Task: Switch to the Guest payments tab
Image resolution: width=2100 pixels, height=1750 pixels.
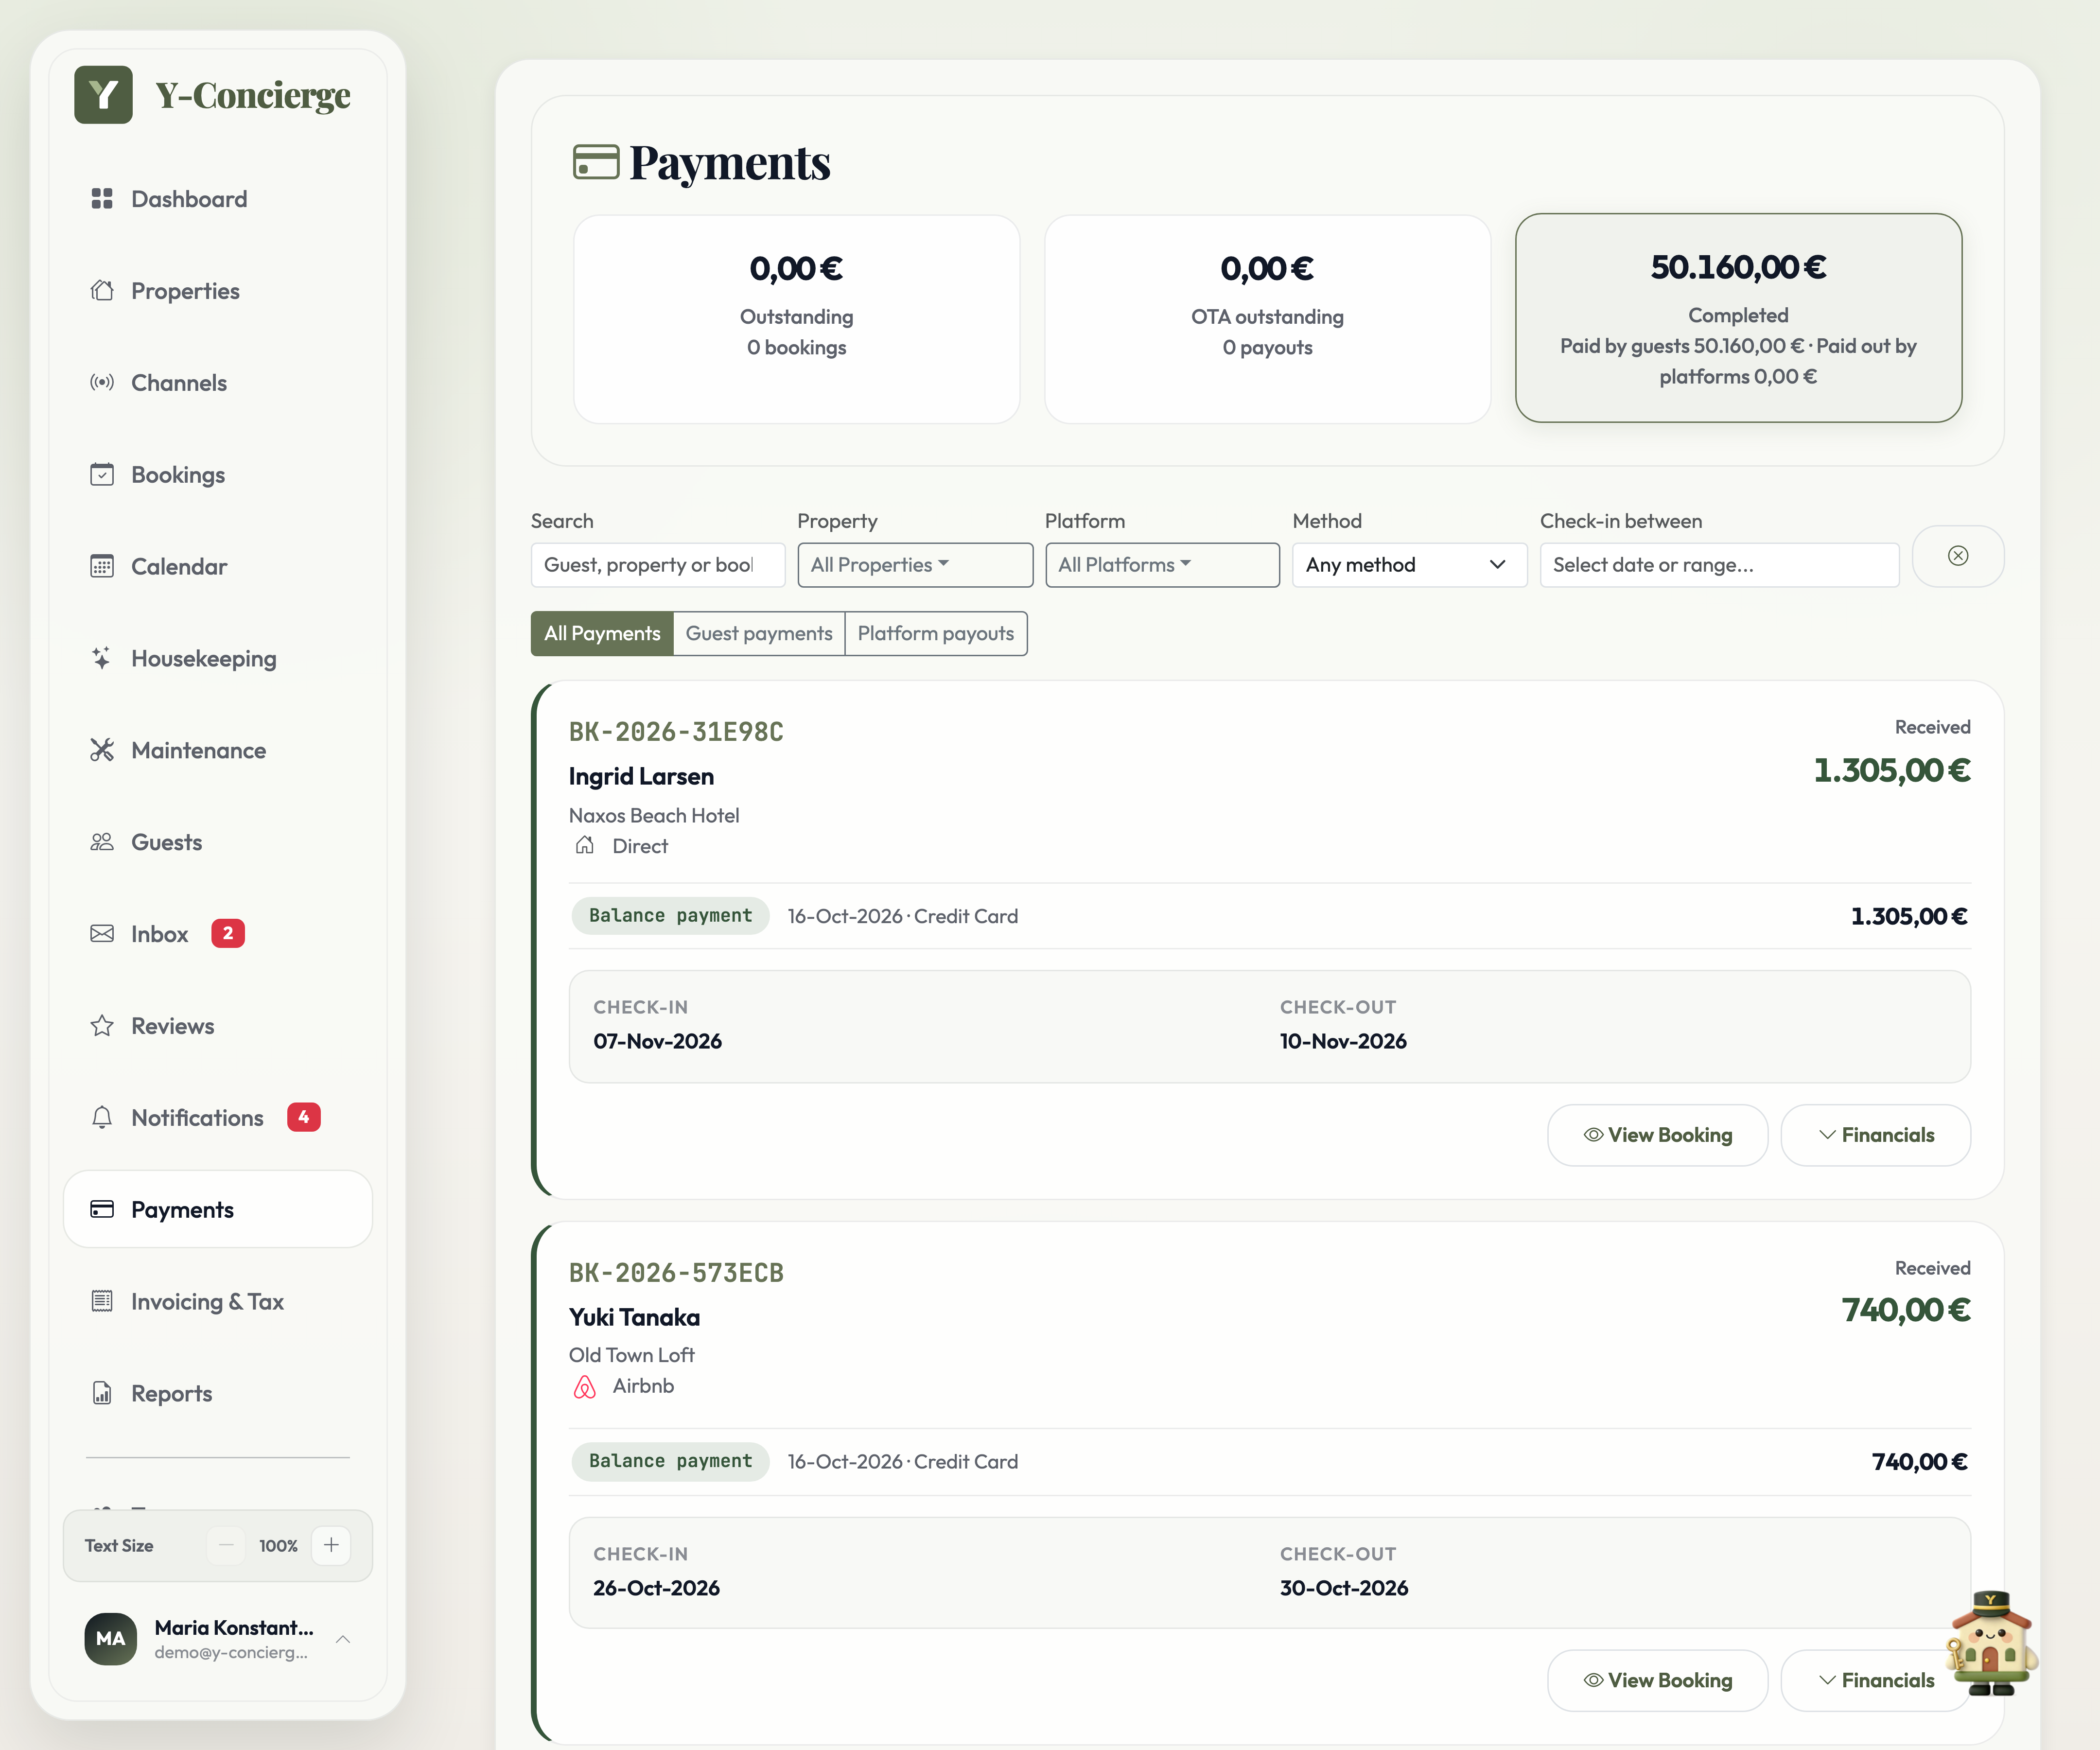Action: pos(759,634)
